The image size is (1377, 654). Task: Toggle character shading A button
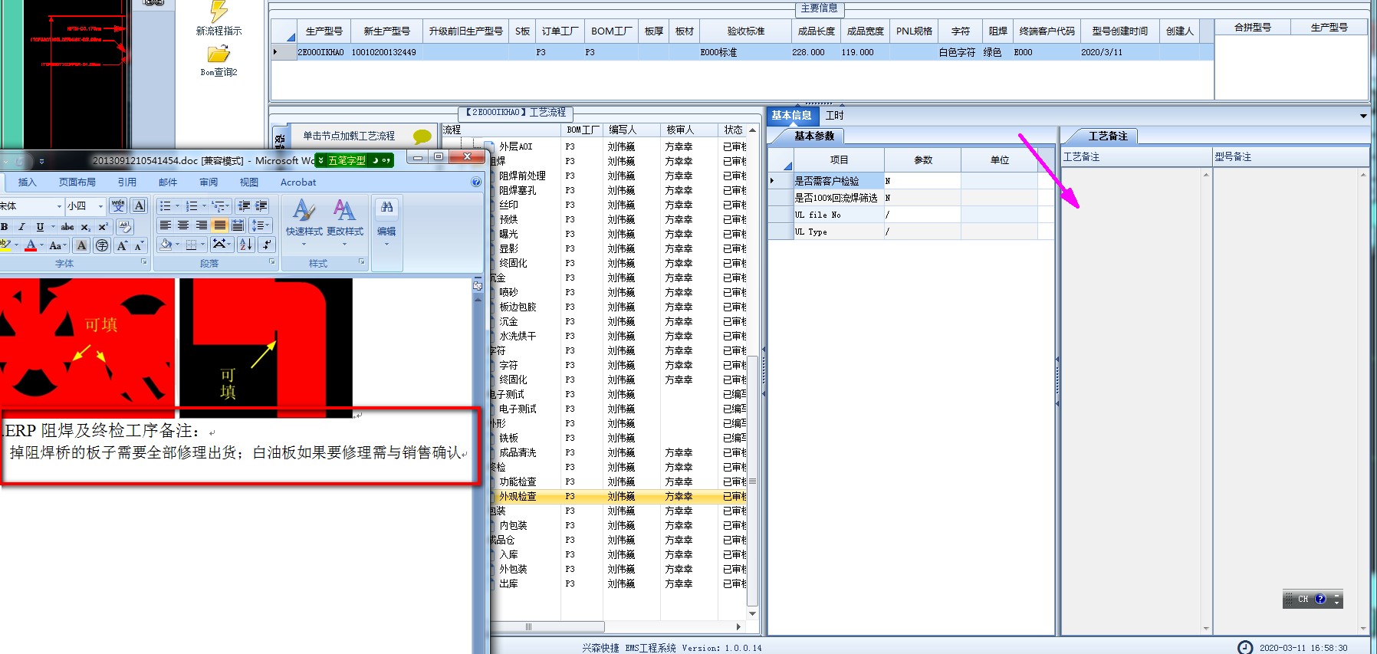point(81,245)
